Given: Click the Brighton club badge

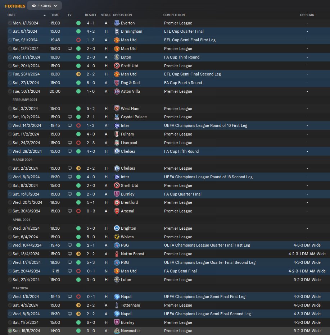Looking at the screenshot, I should (x=117, y=228).
